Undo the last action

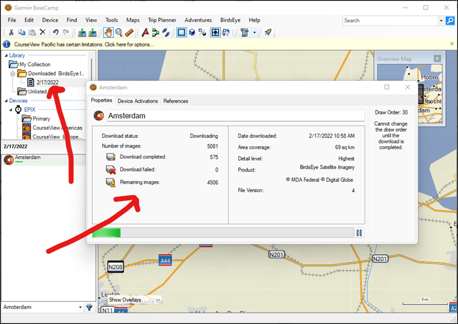[55, 32]
